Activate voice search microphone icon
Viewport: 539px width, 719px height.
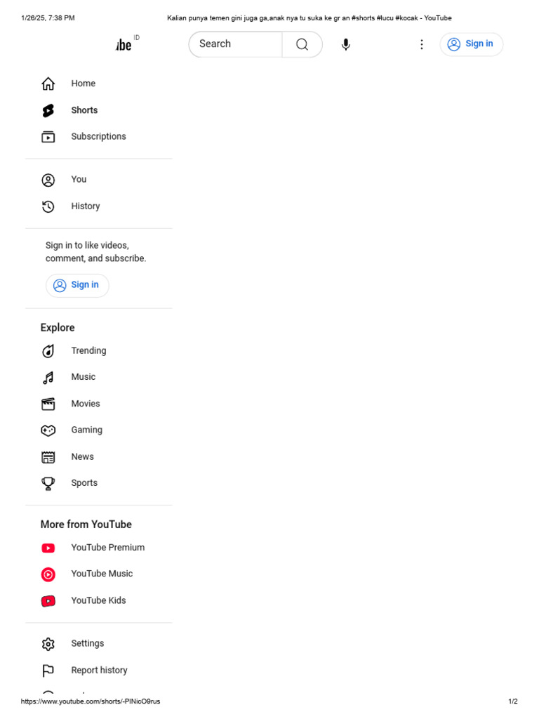tap(346, 44)
